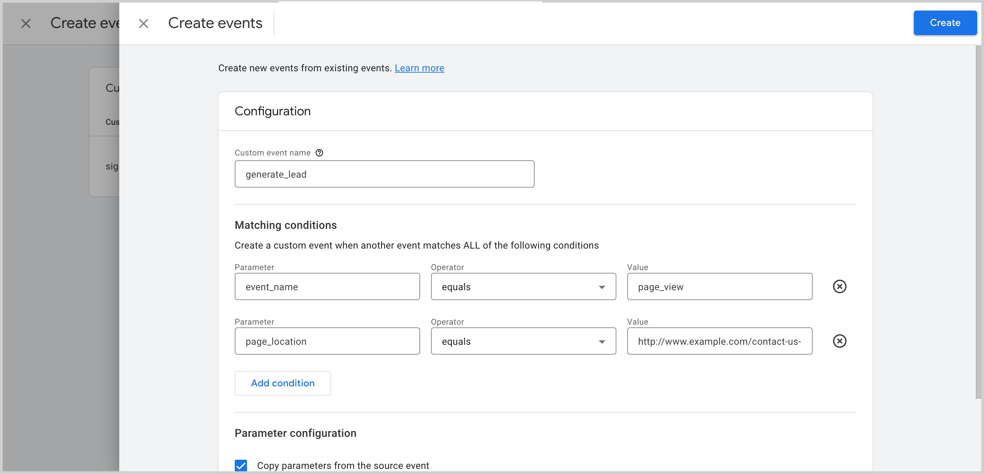
Task: Click the circled X next to page_location row
Action: [840, 341]
